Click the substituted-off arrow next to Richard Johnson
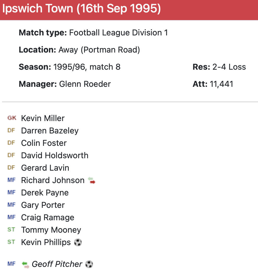The image size is (258, 274). (92, 180)
